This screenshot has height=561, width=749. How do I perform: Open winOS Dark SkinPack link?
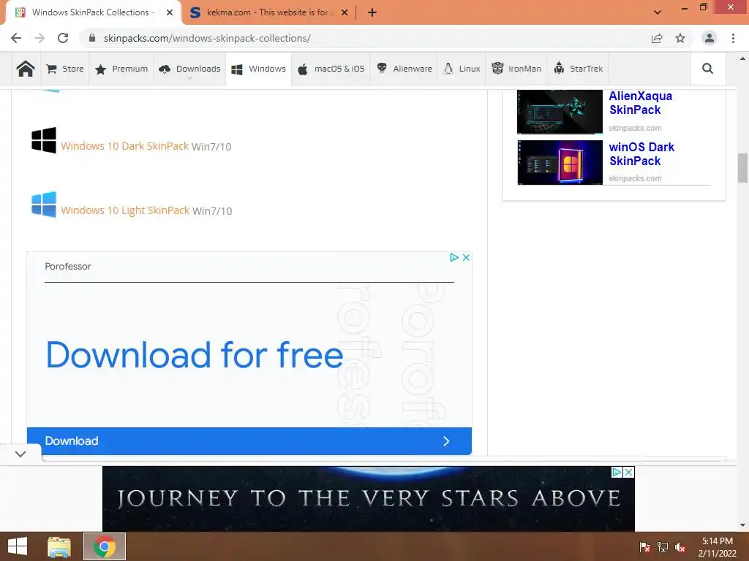point(641,154)
